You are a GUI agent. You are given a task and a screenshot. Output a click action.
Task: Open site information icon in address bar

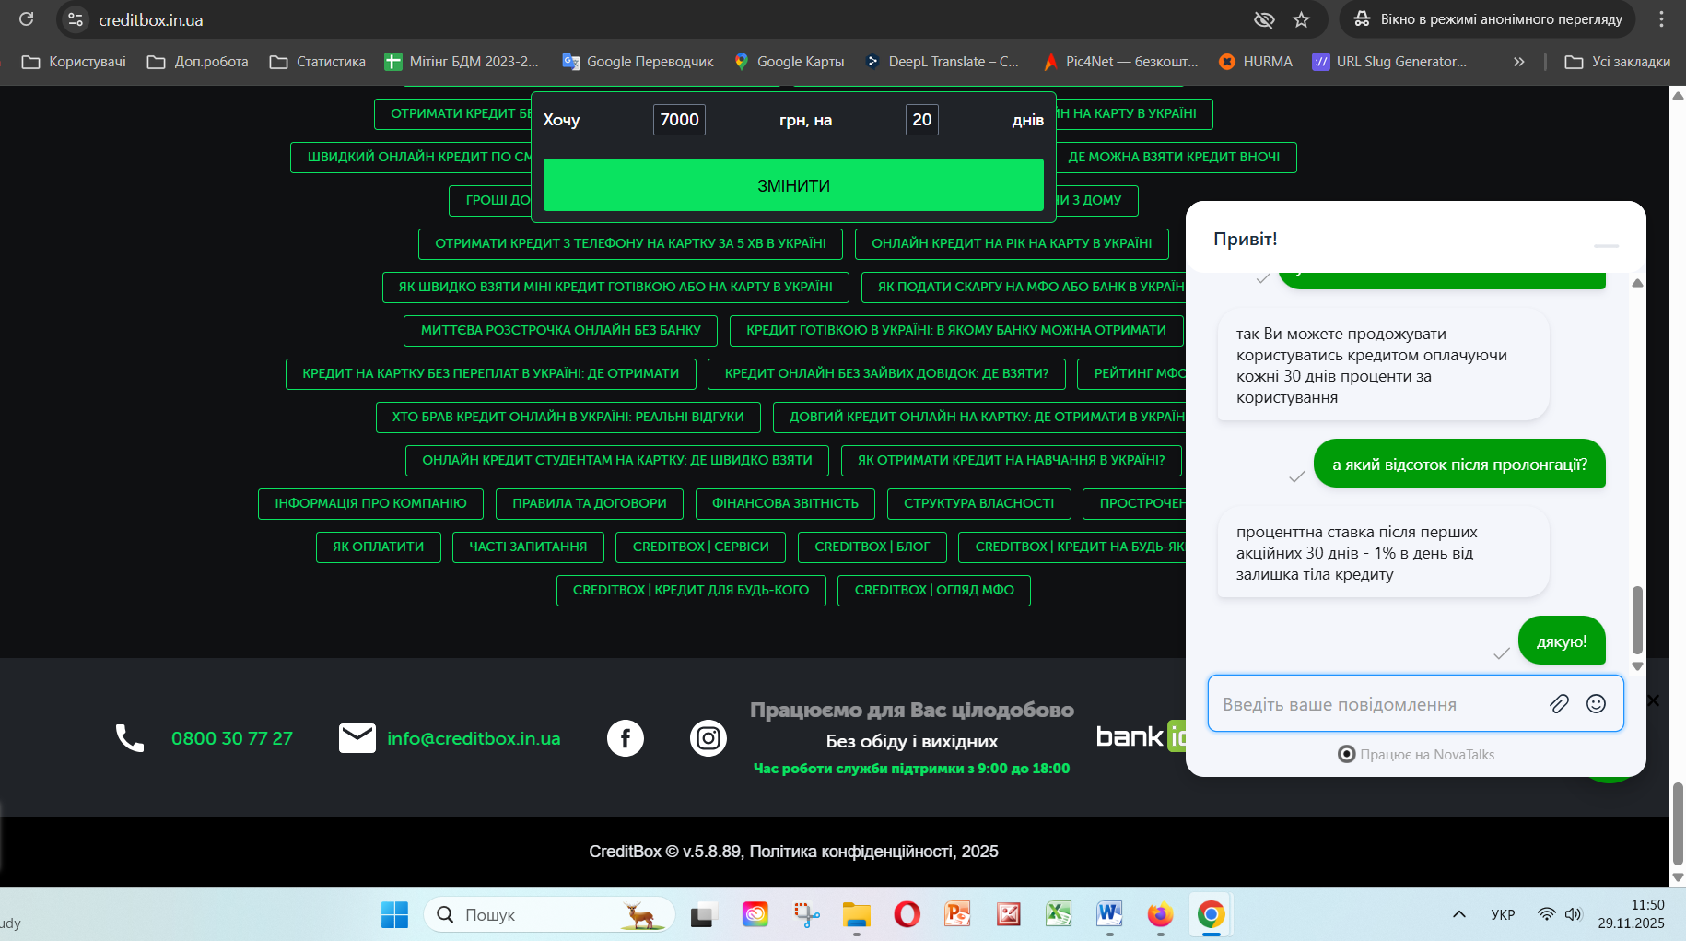[x=76, y=19]
